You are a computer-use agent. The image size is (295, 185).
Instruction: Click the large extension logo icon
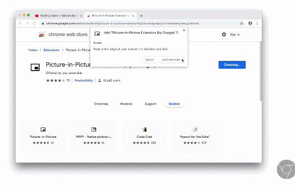pos(35,67)
